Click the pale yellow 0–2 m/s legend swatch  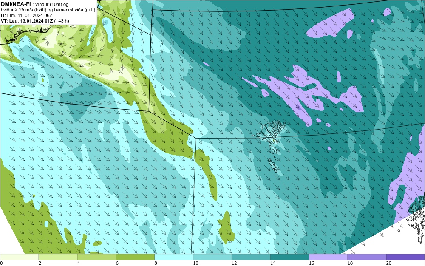(19, 257)
